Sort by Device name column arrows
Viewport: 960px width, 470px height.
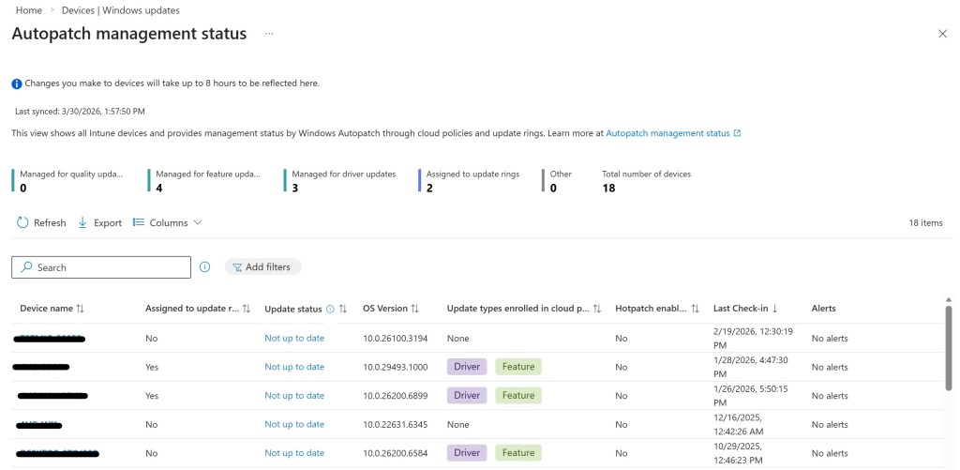point(80,309)
